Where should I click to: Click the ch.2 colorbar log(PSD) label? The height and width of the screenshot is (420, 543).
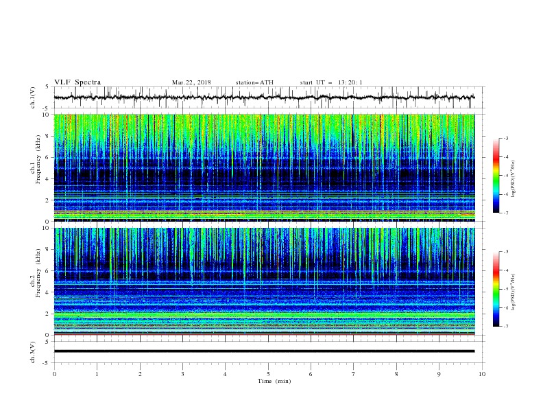click(x=513, y=292)
